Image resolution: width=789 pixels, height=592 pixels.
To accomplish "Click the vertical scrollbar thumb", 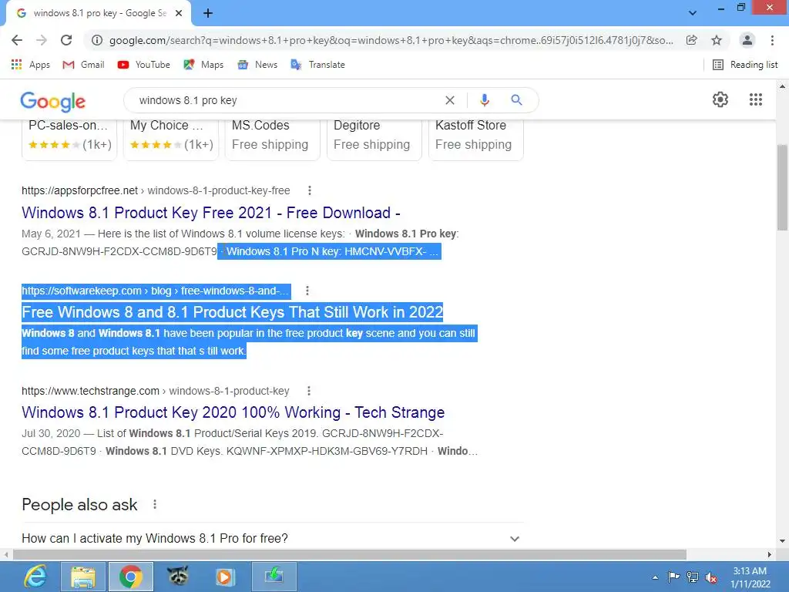I will tap(782, 187).
